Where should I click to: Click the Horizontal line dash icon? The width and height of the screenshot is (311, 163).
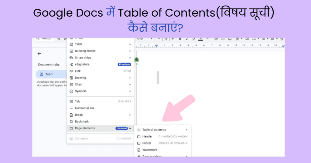(71, 108)
